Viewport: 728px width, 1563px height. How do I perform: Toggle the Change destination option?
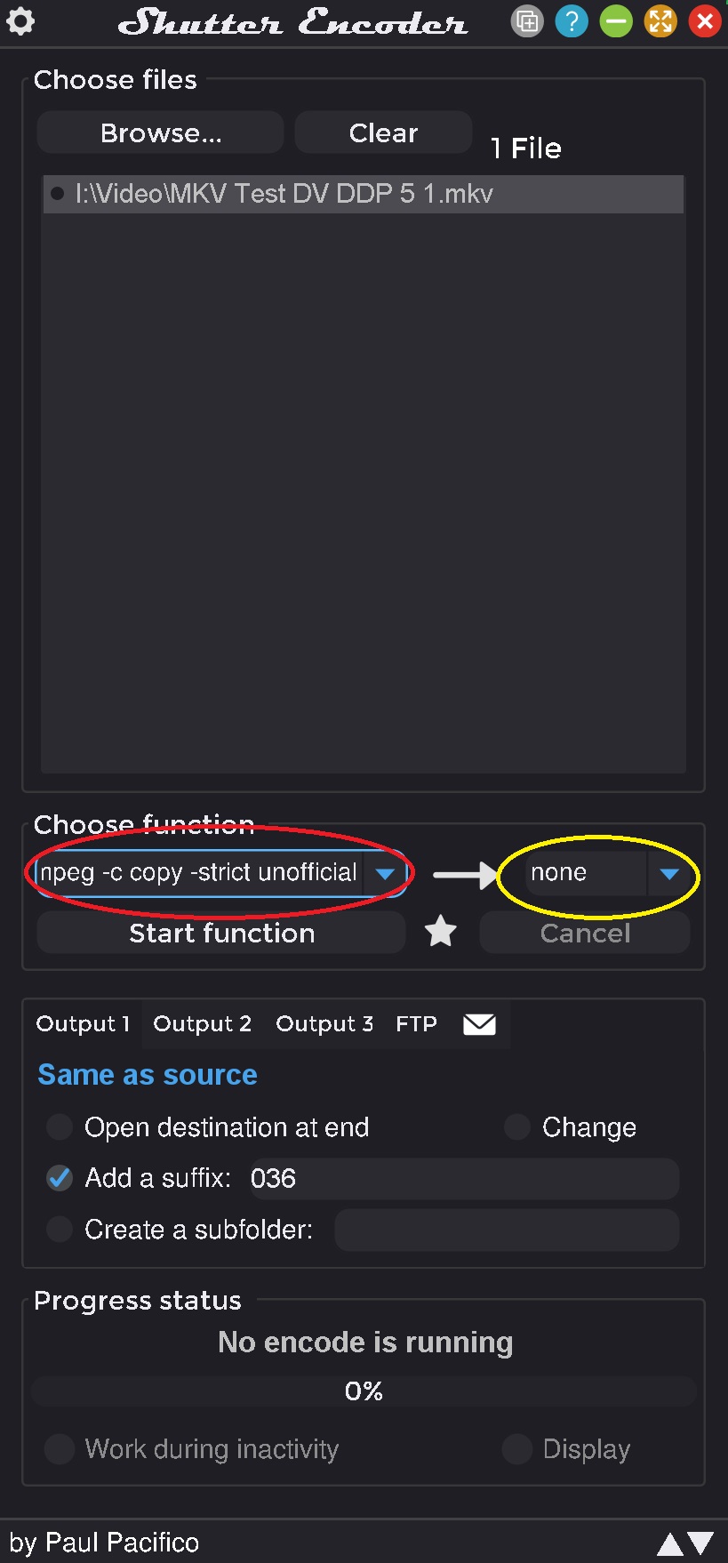(517, 1127)
